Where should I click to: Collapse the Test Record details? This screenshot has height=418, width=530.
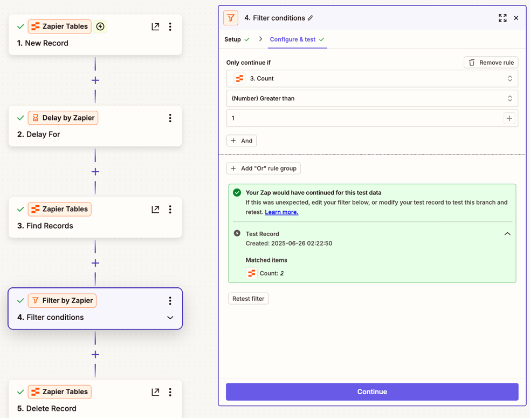pos(507,234)
